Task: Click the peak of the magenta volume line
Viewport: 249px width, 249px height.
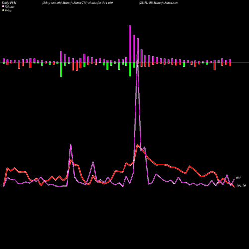Action: 138,53
